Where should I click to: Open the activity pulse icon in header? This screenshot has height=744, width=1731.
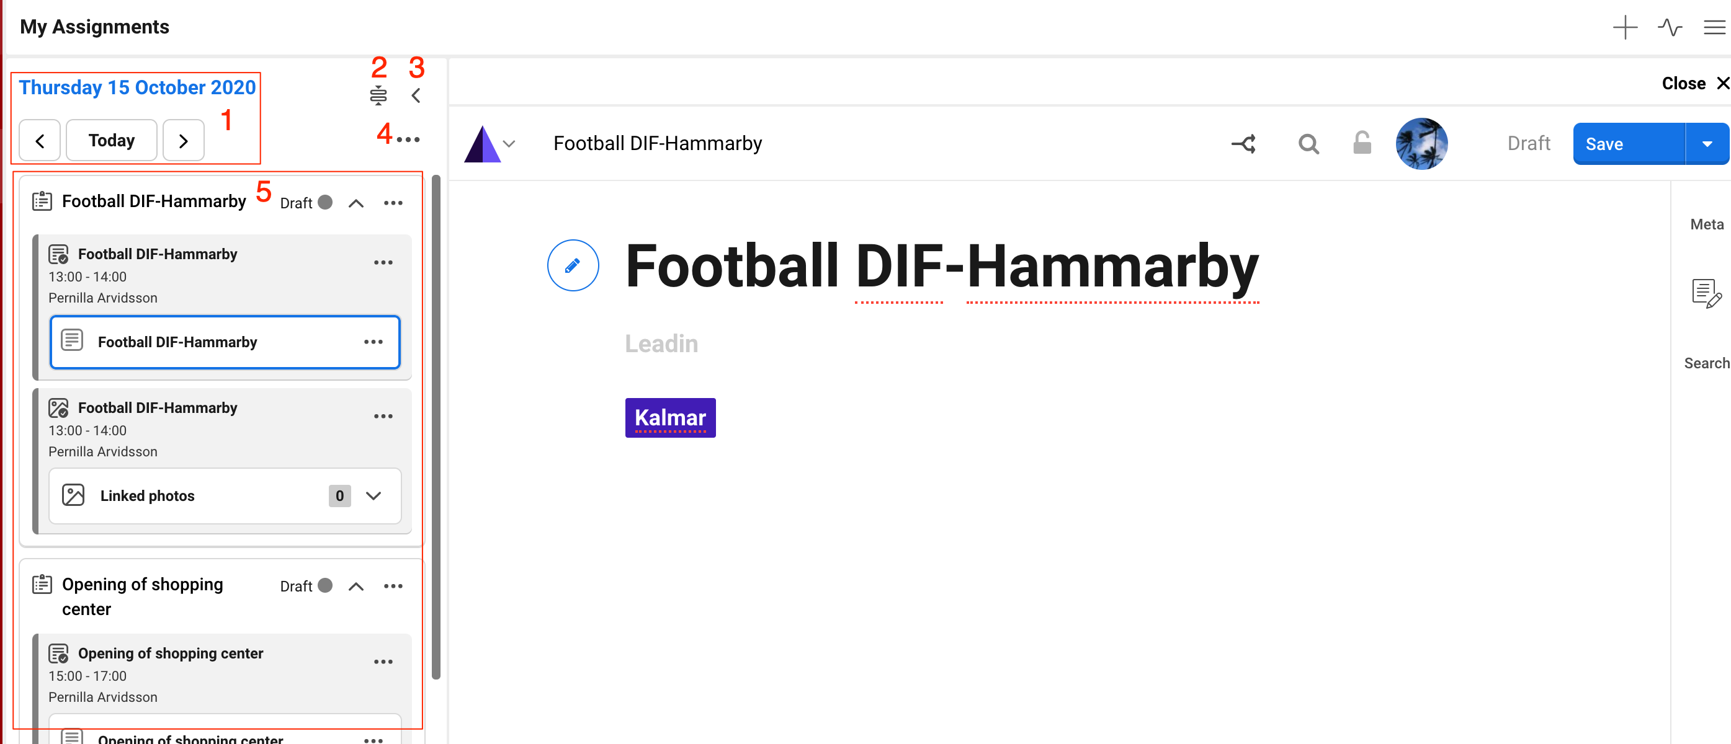point(1669,27)
